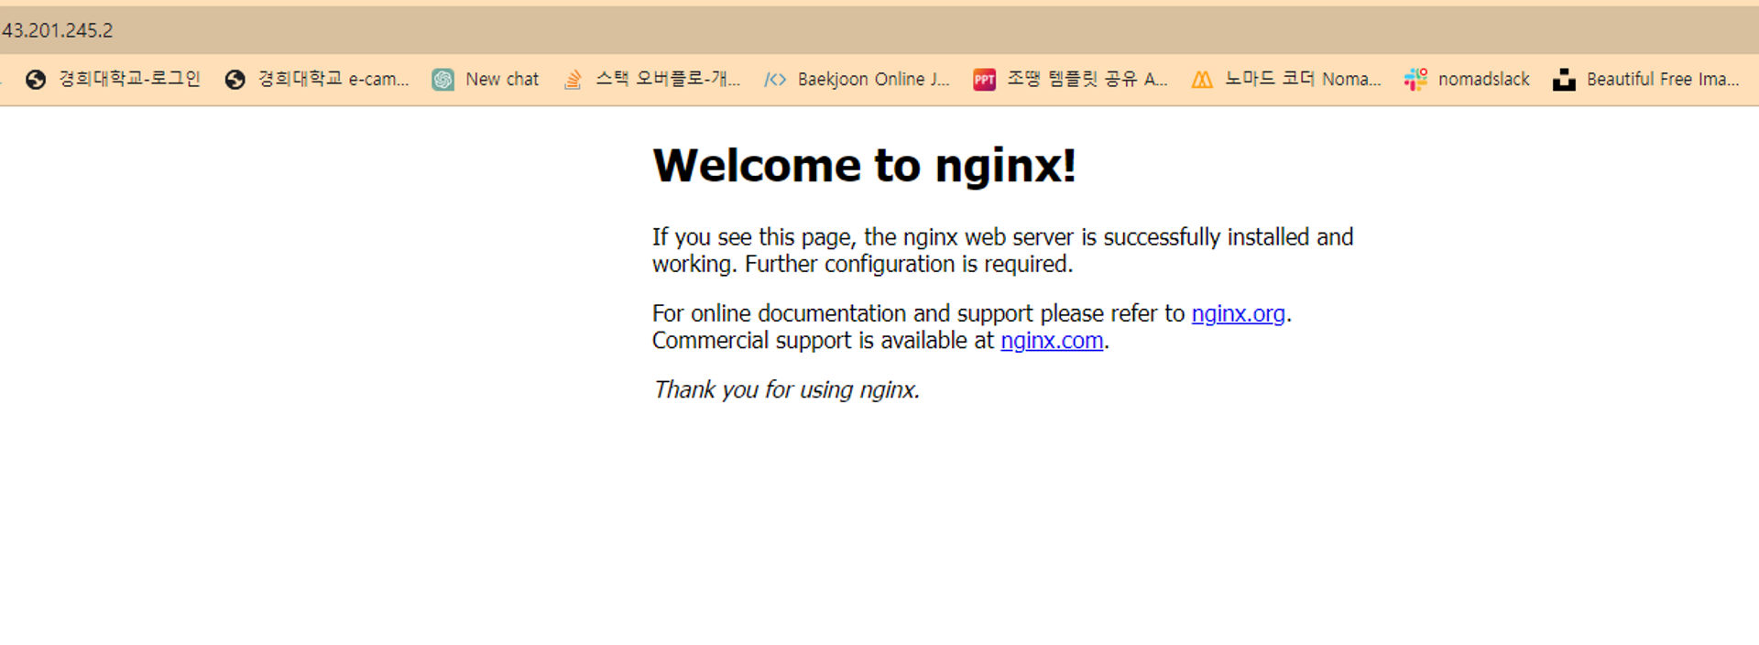
Task: Click the Stack Overflow bookmark icon
Action: 574,80
